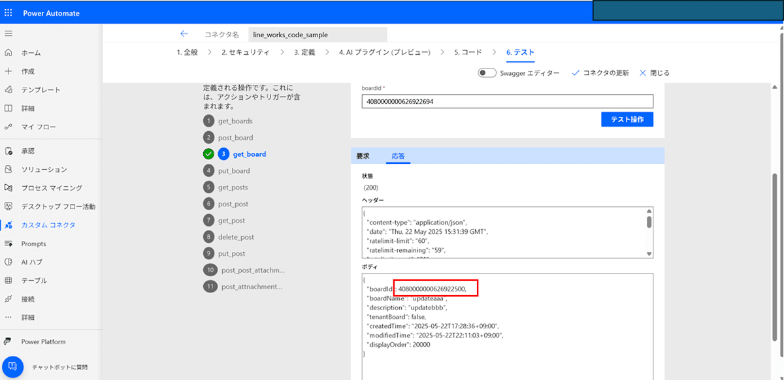Click the Prompts icon in sidebar

pos(8,244)
